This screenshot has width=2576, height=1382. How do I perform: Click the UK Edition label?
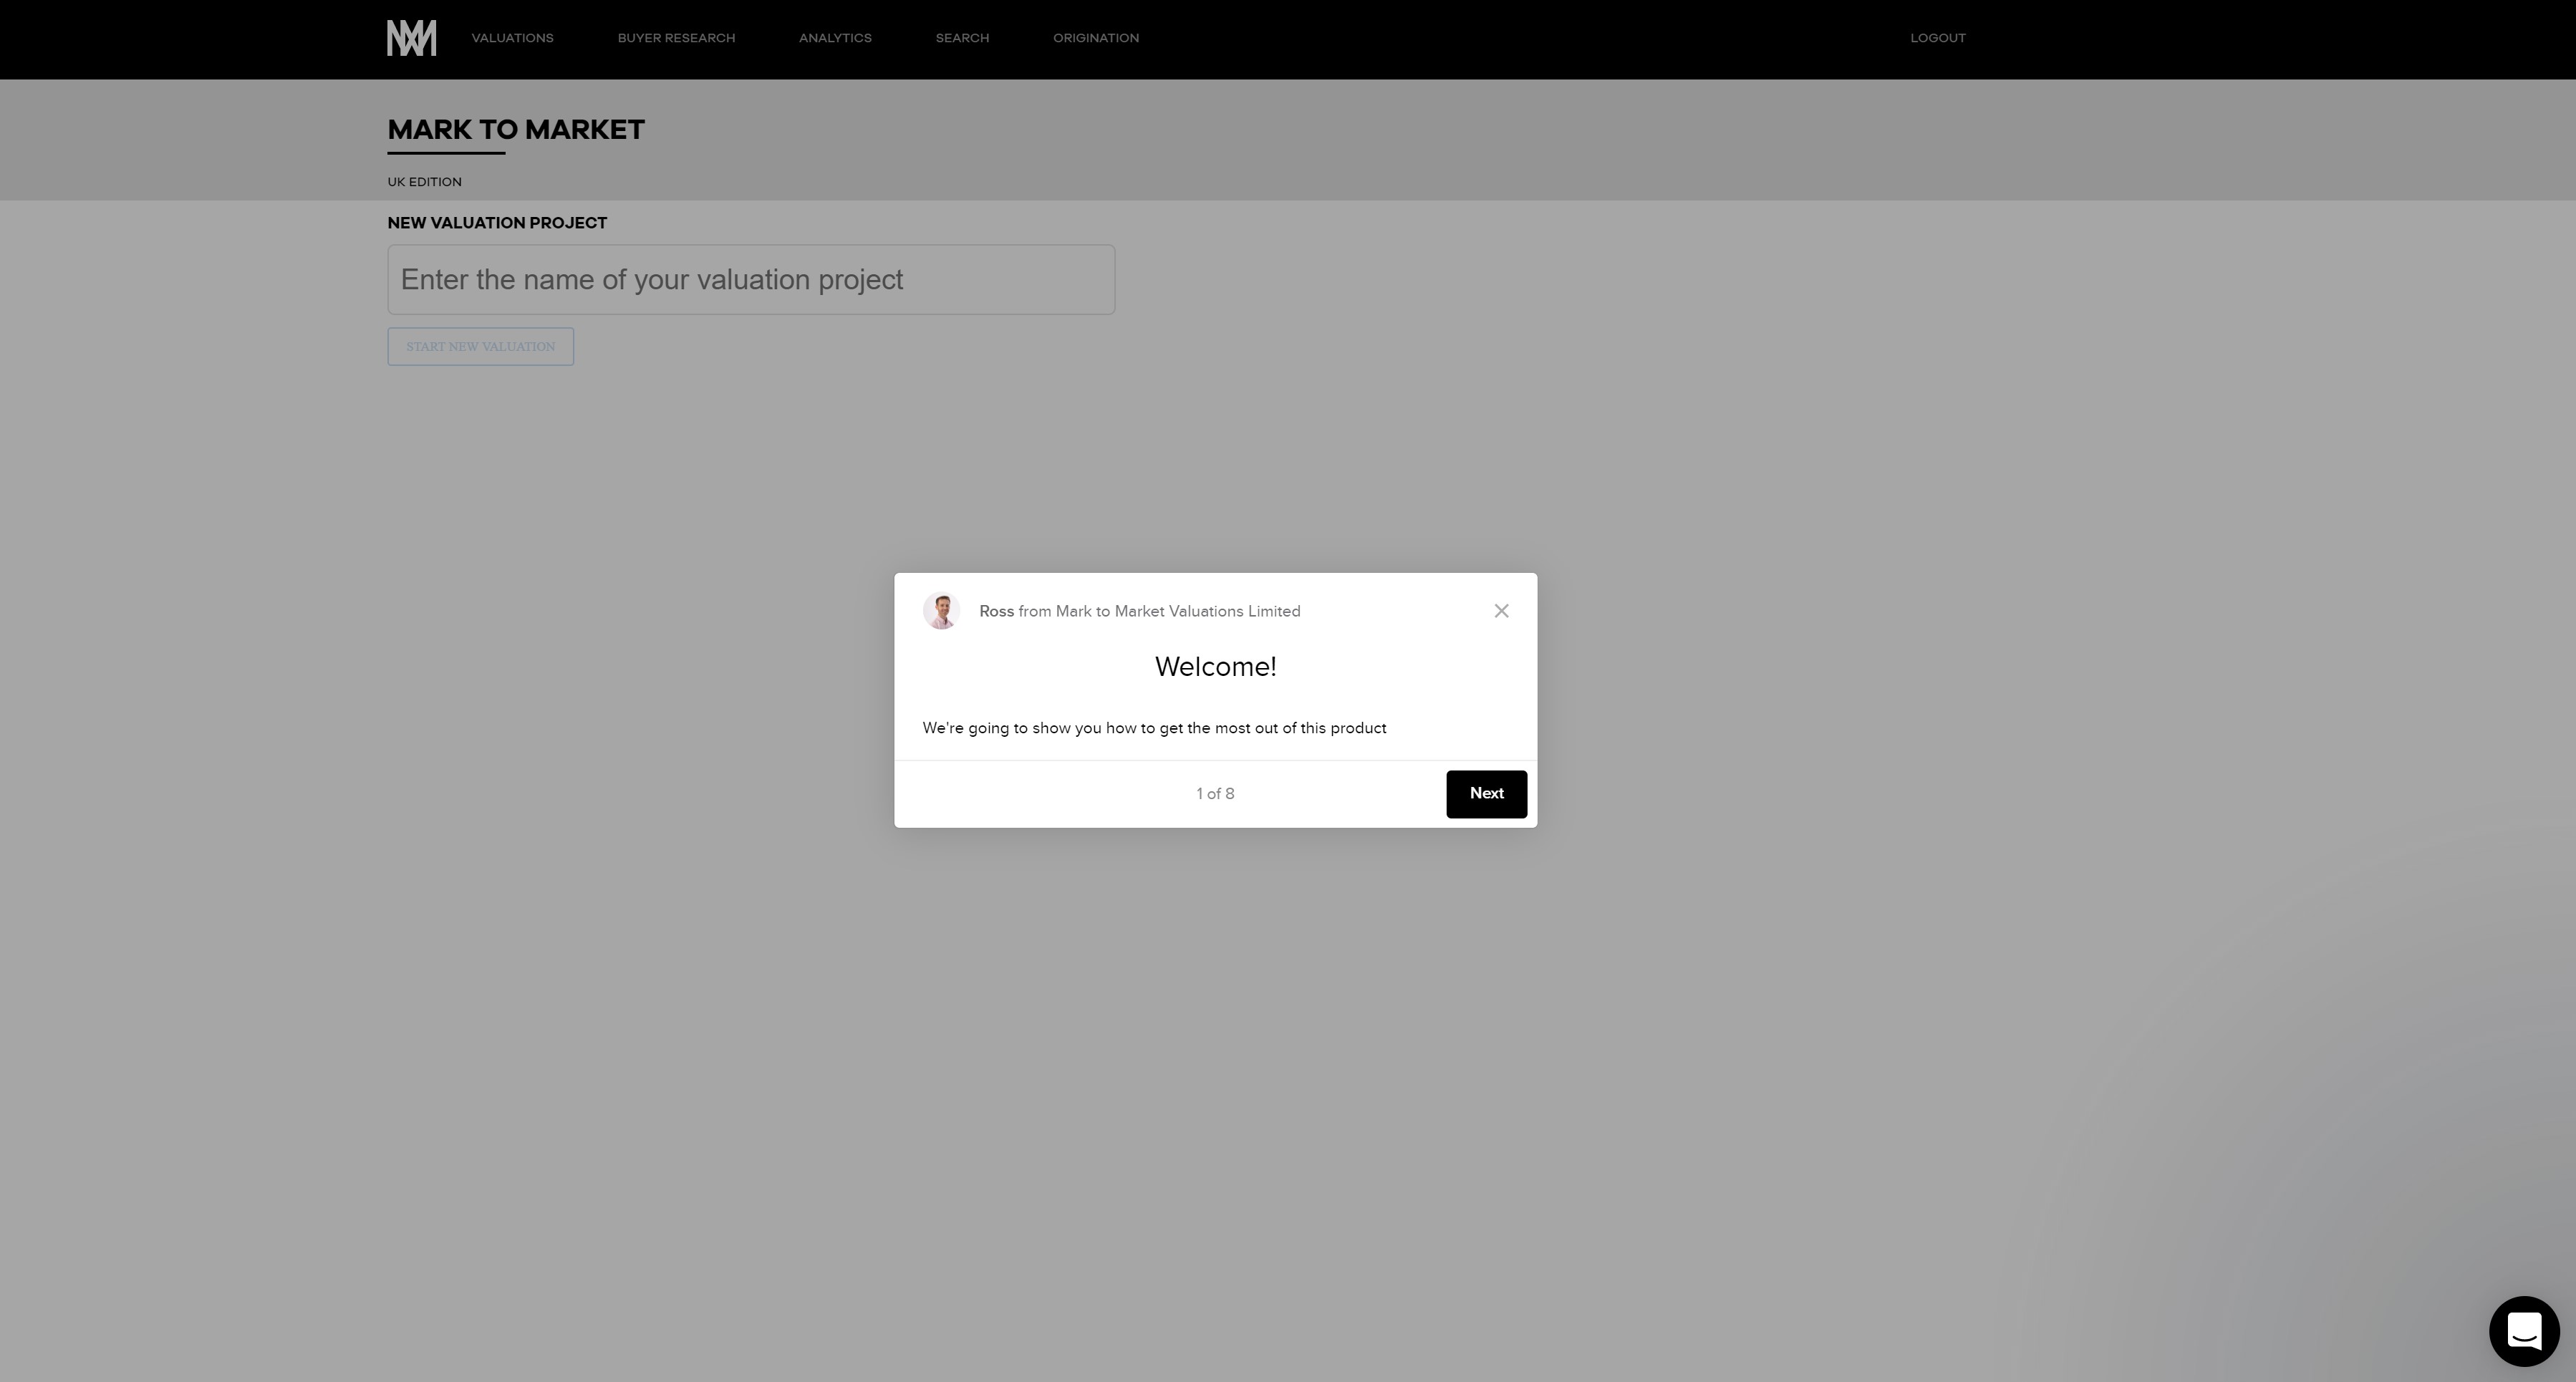point(424,182)
